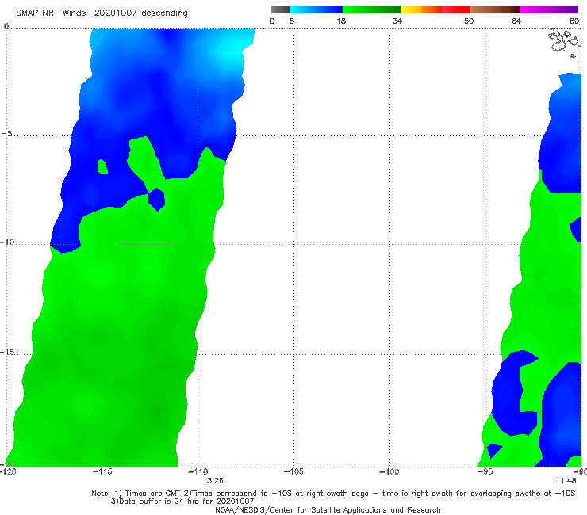The image size is (587, 515).
Task: Click the longitude label '-100'
Action: click(389, 471)
